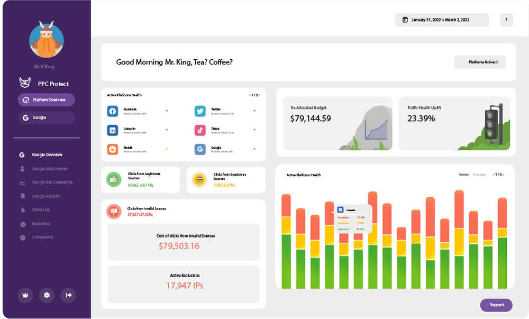
Task: Log out using the exit arrow button
Action: coord(68,295)
